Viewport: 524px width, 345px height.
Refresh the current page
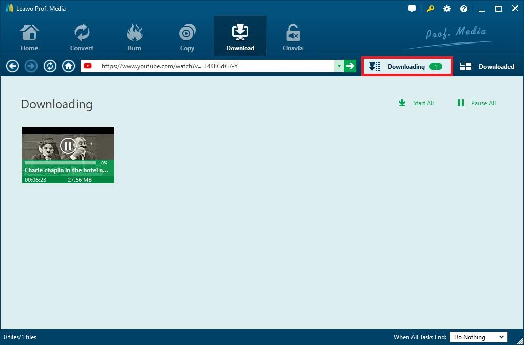pos(50,66)
